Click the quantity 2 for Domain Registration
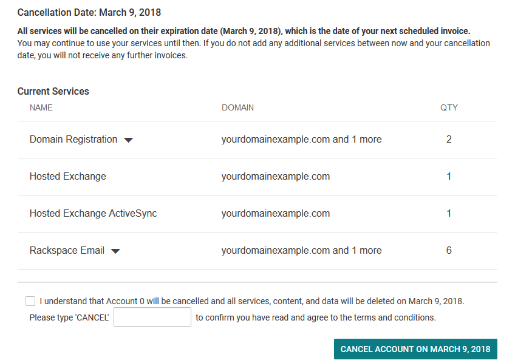This screenshot has height=363, width=515. pyautogui.click(x=449, y=140)
